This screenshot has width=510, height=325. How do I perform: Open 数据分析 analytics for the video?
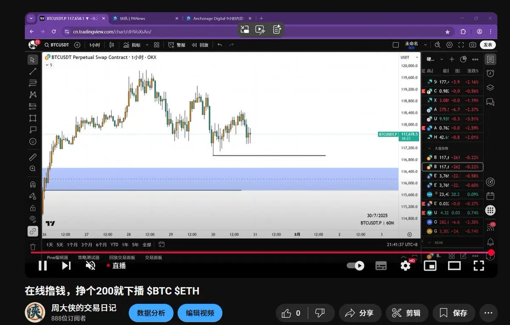pos(151,313)
